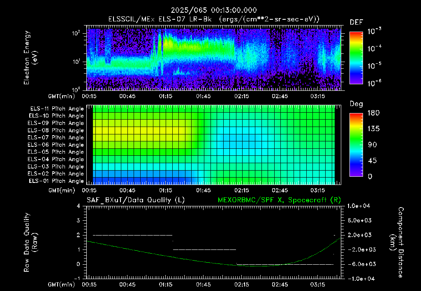This screenshot has width=421, height=291.
Task: Select the green MEXORBMC/SPF X, Spacecraft (R) legend
Action: [279, 200]
